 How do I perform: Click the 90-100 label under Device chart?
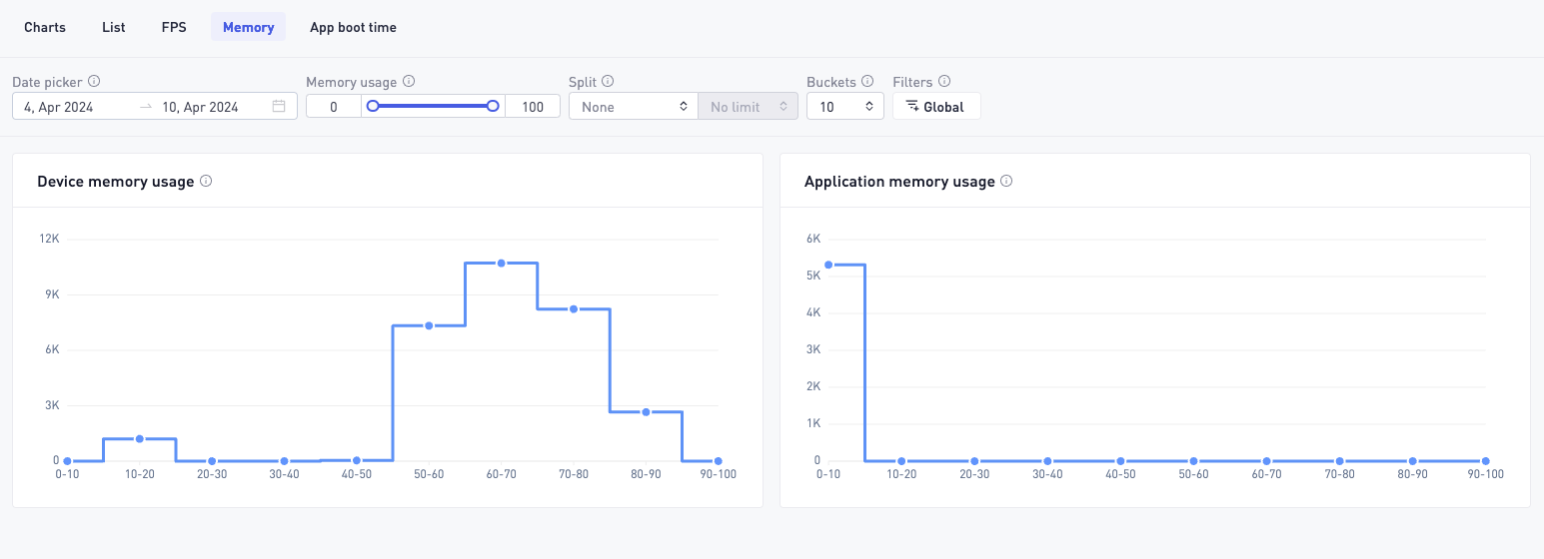718,474
